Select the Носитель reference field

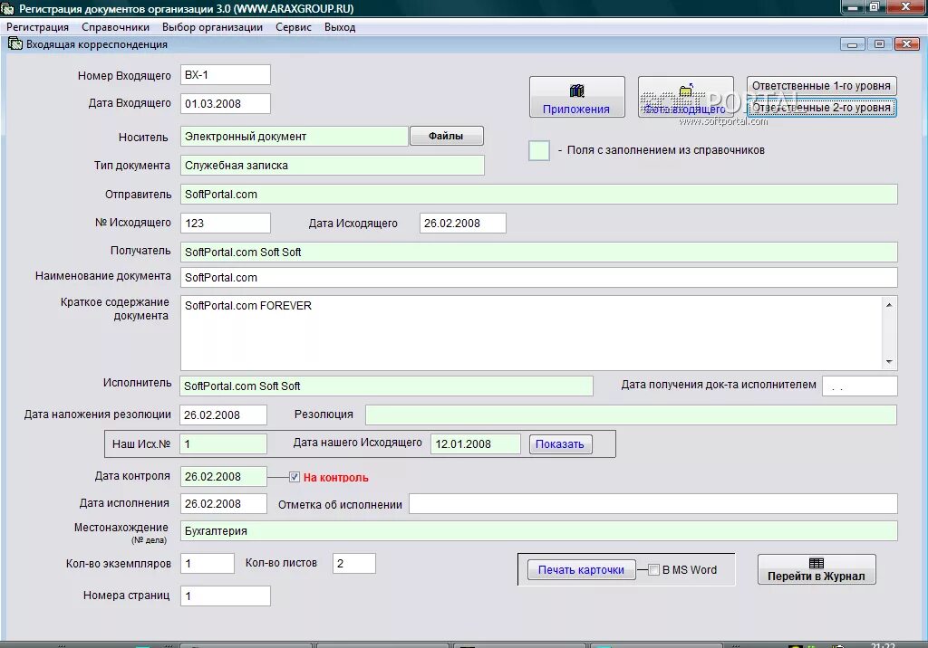(x=295, y=136)
